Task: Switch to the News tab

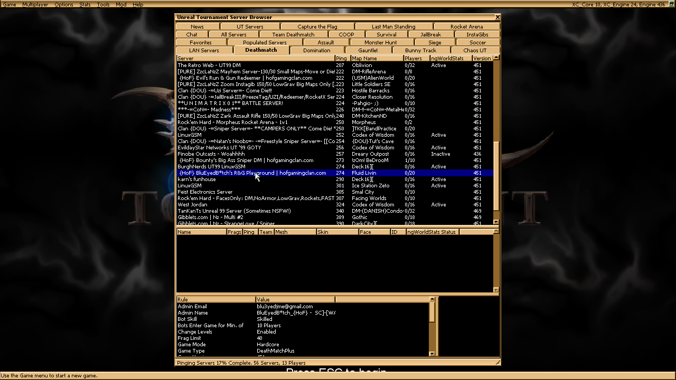Action: (197, 26)
